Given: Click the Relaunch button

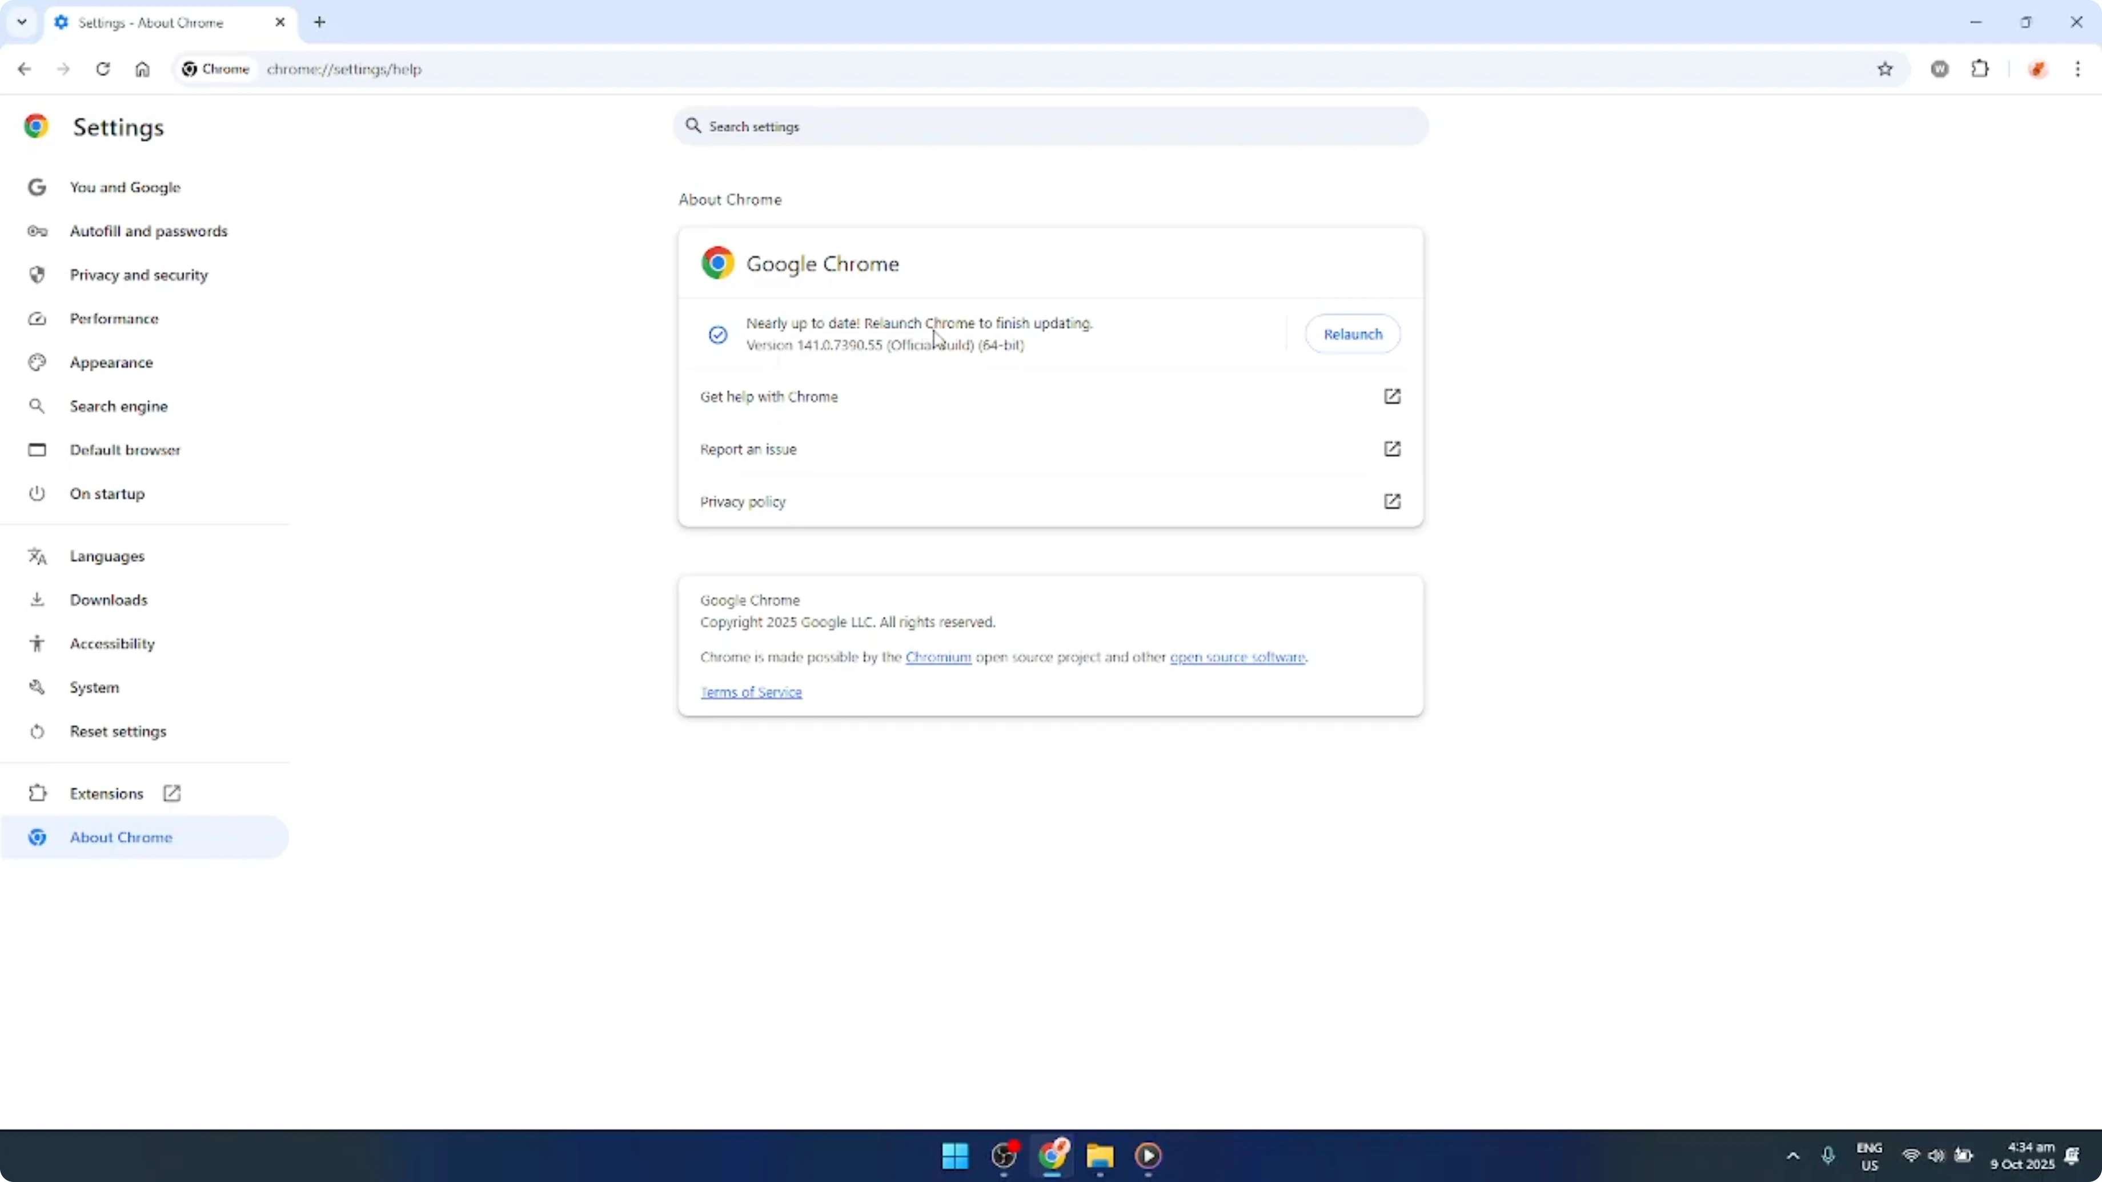Looking at the screenshot, I should (x=1352, y=333).
